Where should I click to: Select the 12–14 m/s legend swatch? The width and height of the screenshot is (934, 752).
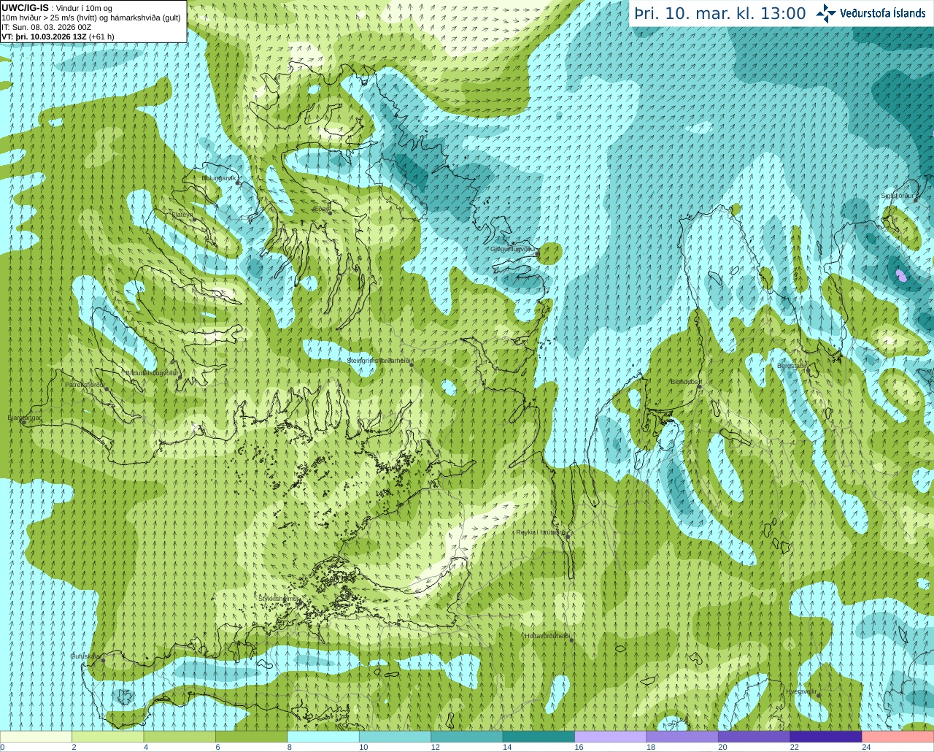pos(467,737)
